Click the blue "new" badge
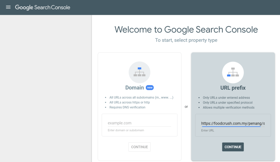 [x=150, y=88]
